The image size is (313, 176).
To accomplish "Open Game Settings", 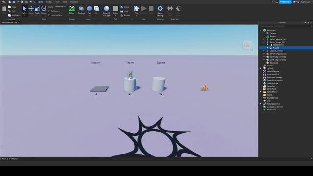I will (x=160, y=11).
